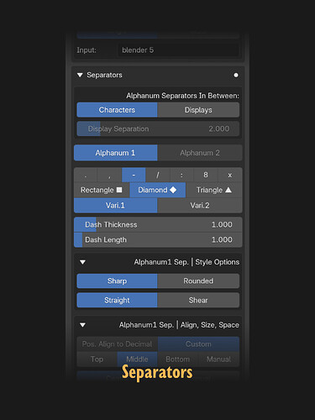
Task: Select the Vari.2 variation
Action: pos(200,206)
